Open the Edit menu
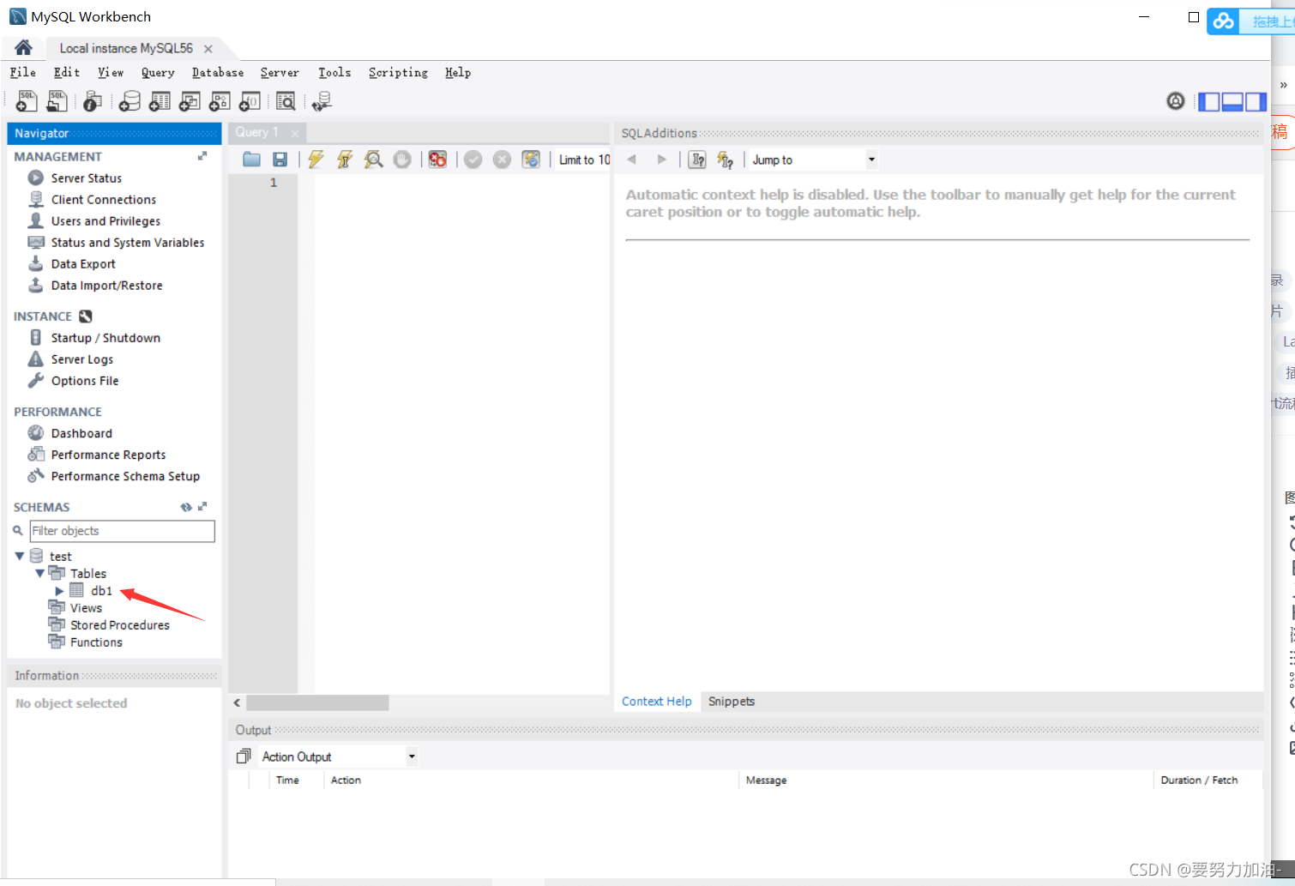The width and height of the screenshot is (1295, 886). [x=67, y=73]
